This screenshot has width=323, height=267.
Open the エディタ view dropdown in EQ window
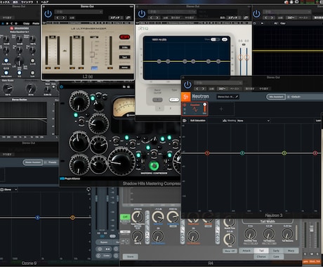tap(234, 18)
